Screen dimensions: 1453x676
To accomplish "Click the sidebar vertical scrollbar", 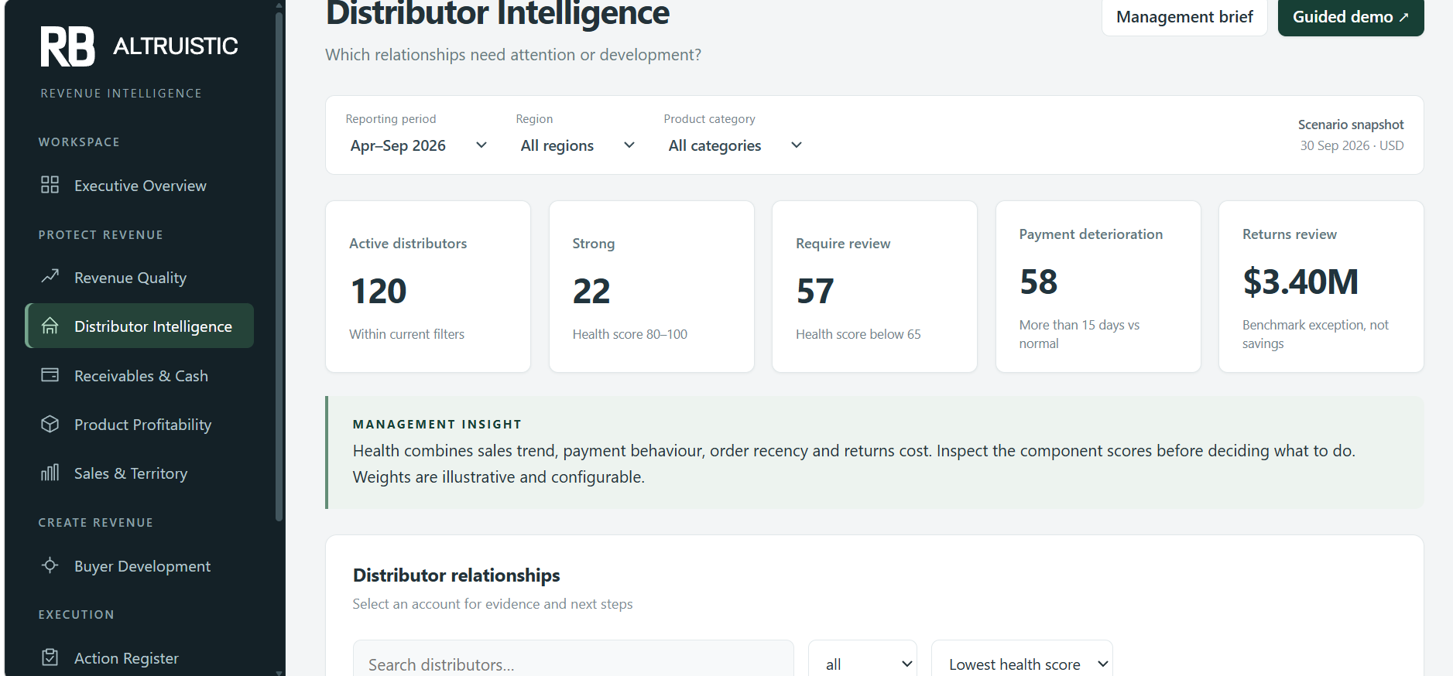I will [x=279, y=267].
